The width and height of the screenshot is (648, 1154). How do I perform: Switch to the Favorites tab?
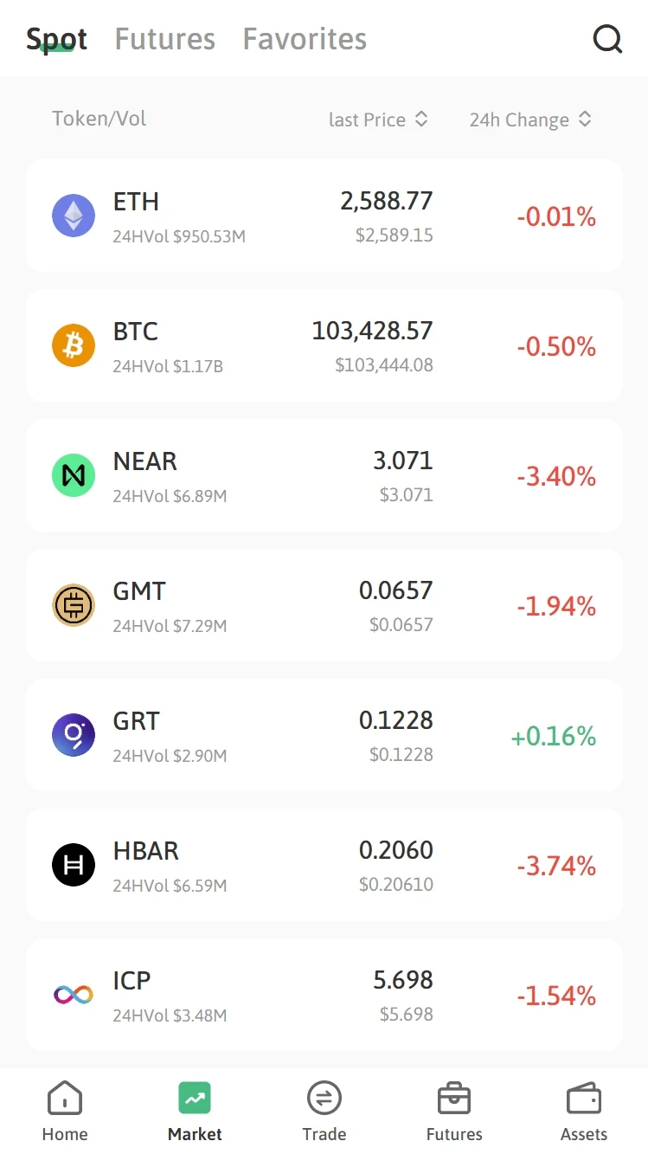click(x=305, y=39)
